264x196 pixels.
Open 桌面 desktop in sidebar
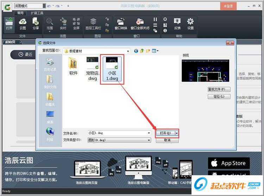(50, 117)
